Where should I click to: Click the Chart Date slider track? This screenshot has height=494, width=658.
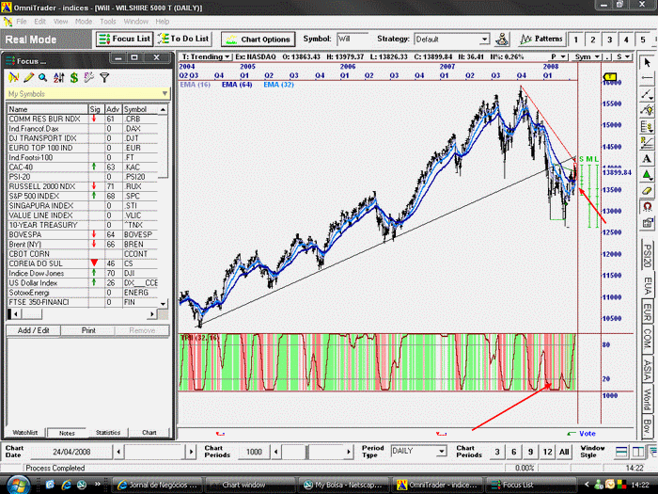[155, 452]
